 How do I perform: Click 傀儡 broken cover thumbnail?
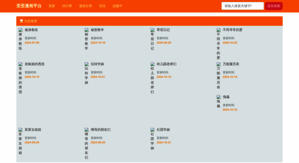[x=219, y=101]
